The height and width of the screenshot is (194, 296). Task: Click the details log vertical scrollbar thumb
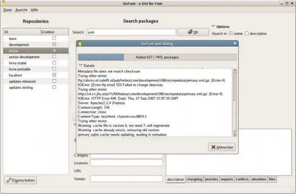[234, 115]
